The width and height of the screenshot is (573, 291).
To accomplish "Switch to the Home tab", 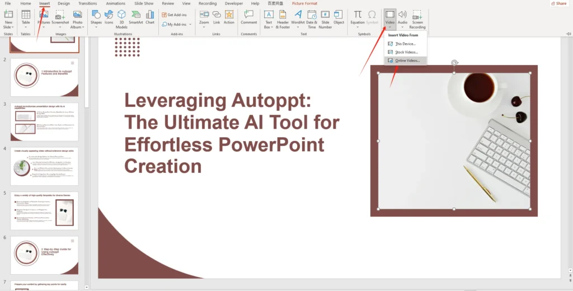I will click(26, 3).
